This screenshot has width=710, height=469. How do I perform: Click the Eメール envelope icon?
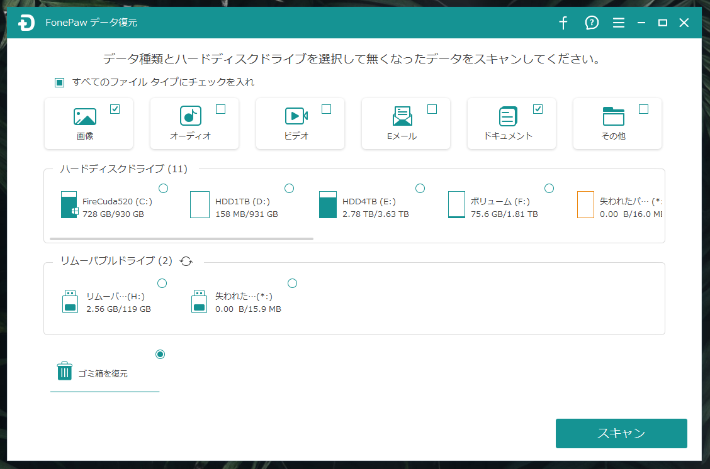tap(402, 116)
